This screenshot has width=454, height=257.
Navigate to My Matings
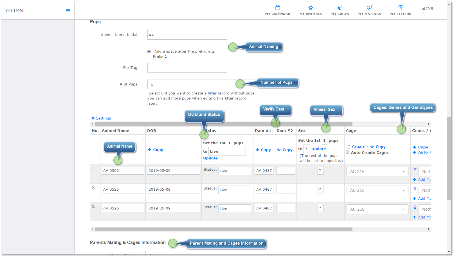(x=369, y=10)
